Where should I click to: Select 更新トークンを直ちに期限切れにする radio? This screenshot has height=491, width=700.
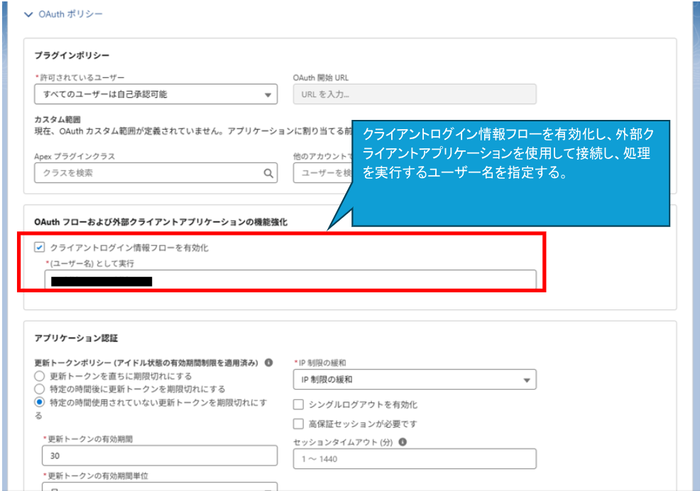click(x=39, y=376)
